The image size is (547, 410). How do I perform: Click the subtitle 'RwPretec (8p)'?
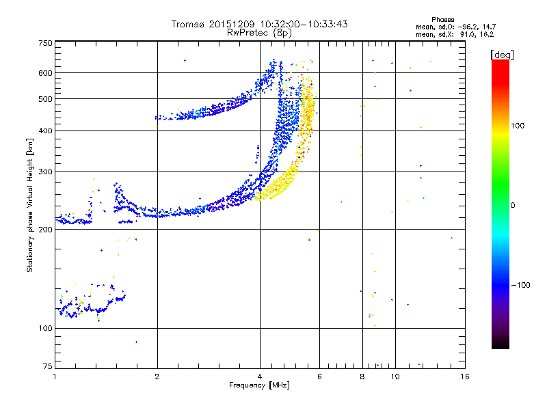tap(259, 33)
